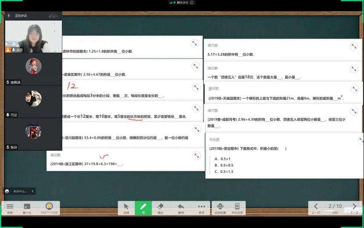Select the pointer selection tool
The height and width of the screenshot is (228, 364).
(126, 207)
